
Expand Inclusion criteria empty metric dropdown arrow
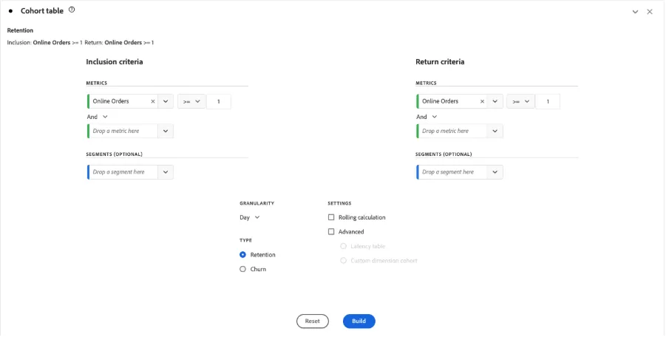tap(166, 131)
